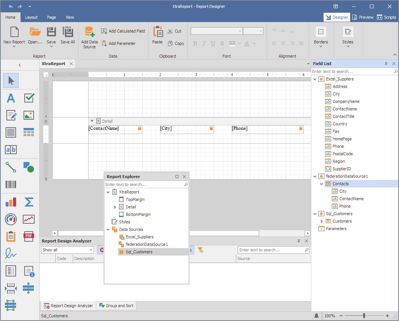Collapse the Excel_Suppliers node in Field List
Screen dimensions: 399x321
click(x=315, y=79)
